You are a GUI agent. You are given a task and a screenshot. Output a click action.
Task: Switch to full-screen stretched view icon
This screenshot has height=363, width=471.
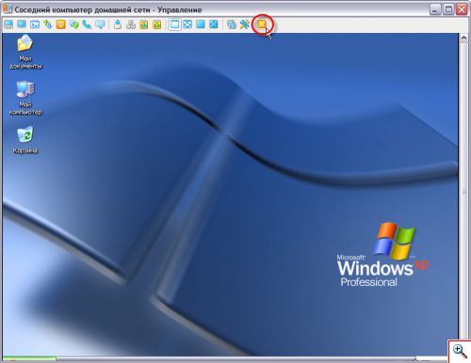pos(214,24)
